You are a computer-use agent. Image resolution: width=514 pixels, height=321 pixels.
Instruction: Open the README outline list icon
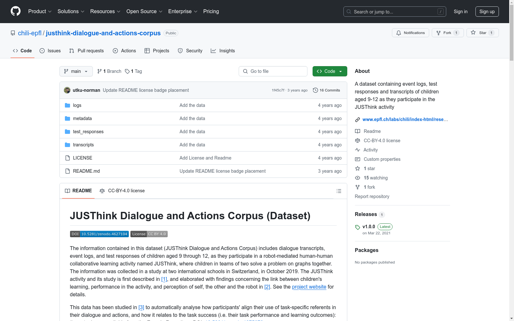[339, 191]
